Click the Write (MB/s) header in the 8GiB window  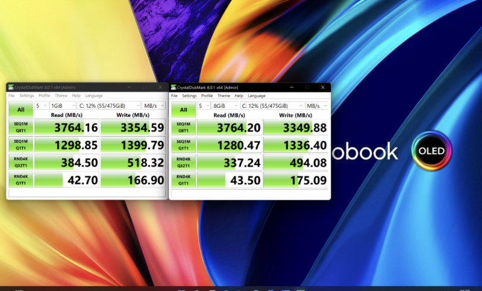pos(296,115)
